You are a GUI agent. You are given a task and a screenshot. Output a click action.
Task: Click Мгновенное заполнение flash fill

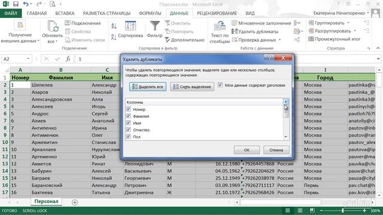tap(262, 23)
